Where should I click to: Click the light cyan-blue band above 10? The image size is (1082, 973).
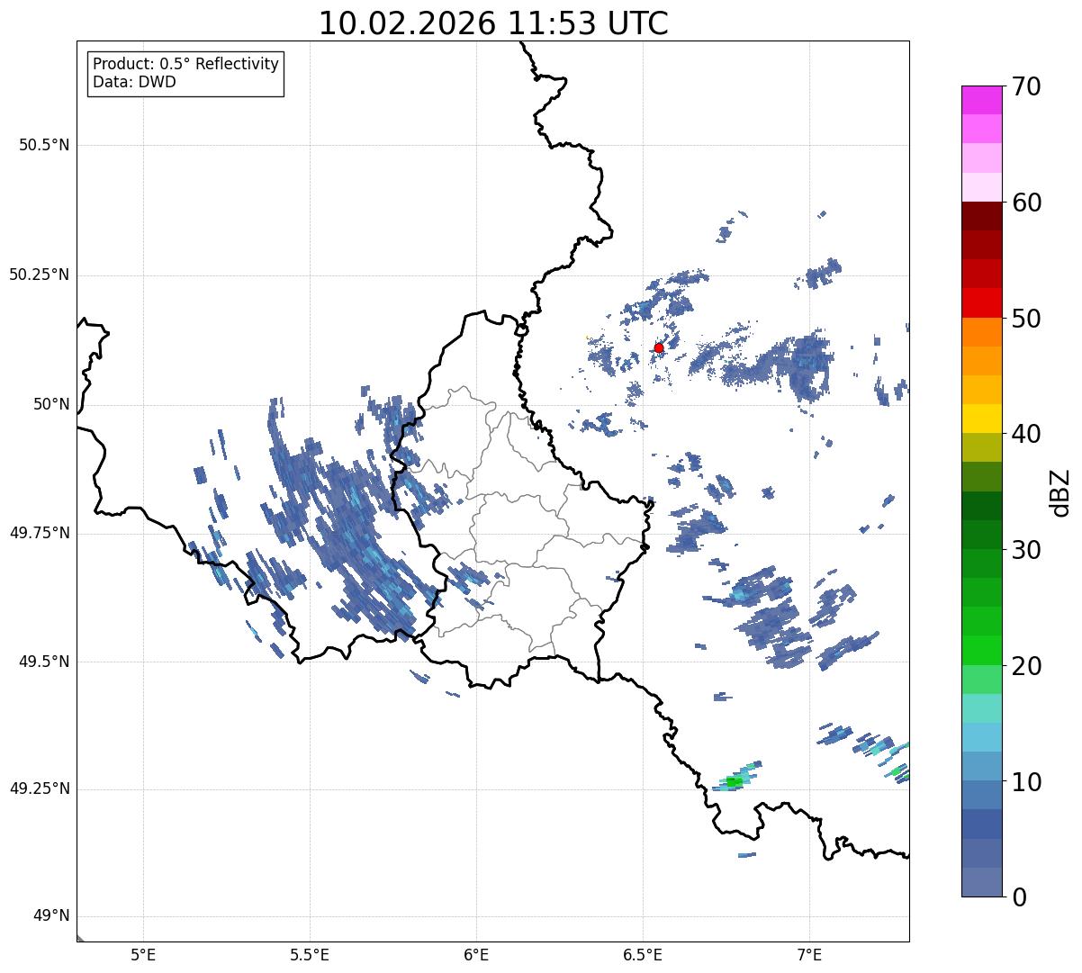pyautogui.click(x=982, y=737)
